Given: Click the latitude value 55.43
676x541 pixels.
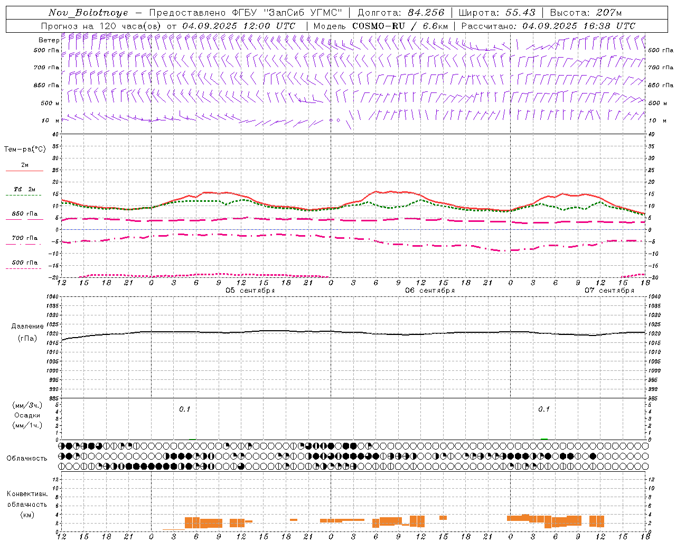Looking at the screenshot, I should click(520, 13).
